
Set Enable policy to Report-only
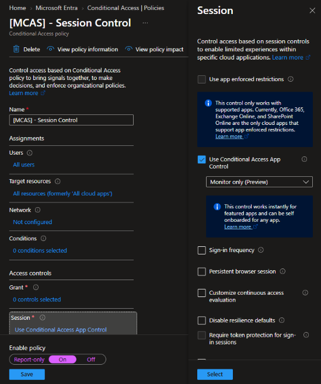click(29, 359)
